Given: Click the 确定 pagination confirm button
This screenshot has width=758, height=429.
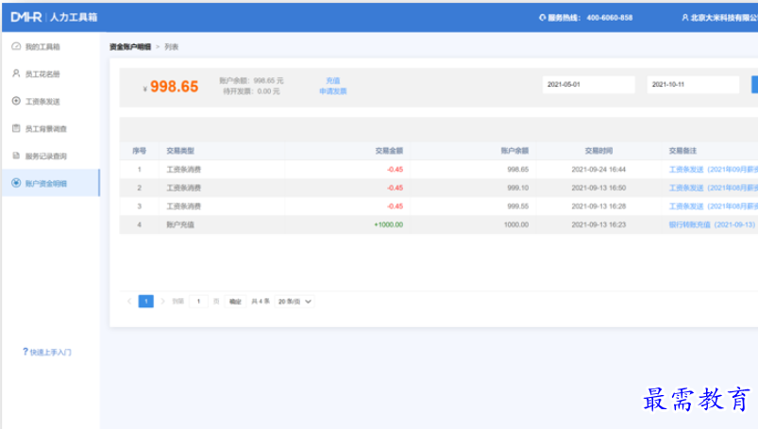Looking at the screenshot, I should click(235, 302).
